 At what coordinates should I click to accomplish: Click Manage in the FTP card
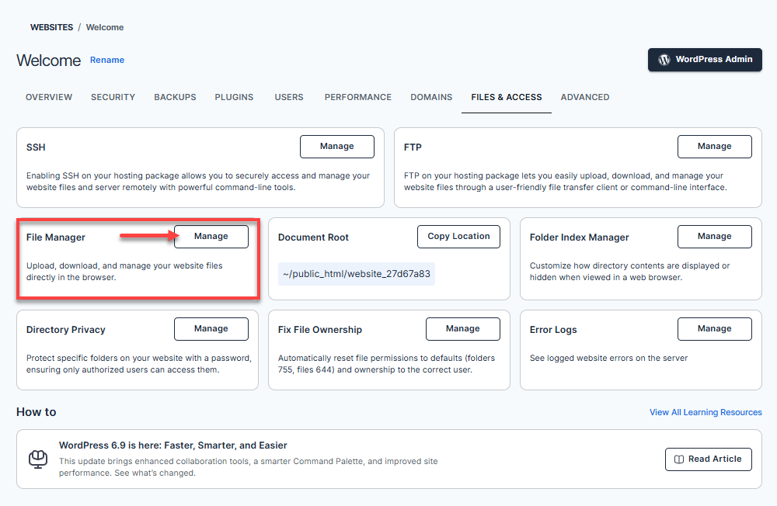click(714, 147)
